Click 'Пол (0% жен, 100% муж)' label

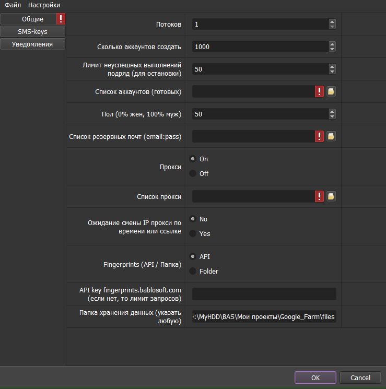pyautogui.click(x=142, y=114)
